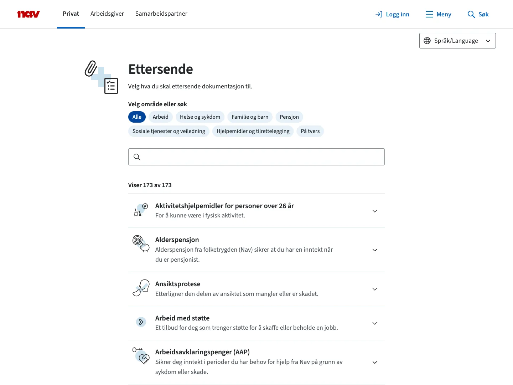Toggle the Helse og sykdom filter

[x=200, y=117]
